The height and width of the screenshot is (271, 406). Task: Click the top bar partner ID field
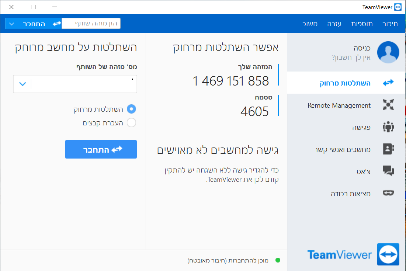(91, 24)
